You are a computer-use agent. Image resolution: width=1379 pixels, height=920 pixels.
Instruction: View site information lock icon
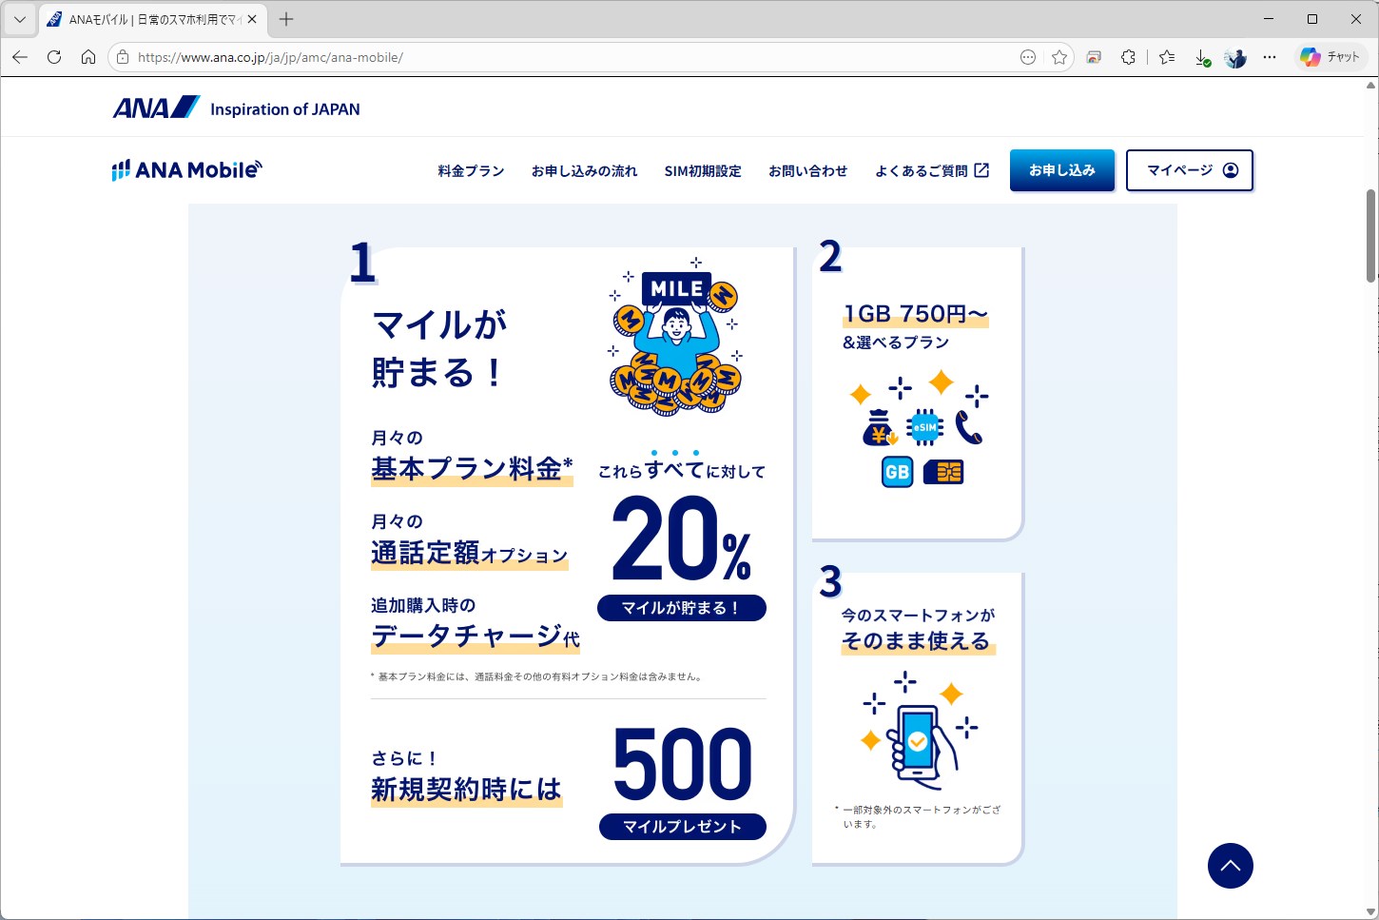(123, 57)
